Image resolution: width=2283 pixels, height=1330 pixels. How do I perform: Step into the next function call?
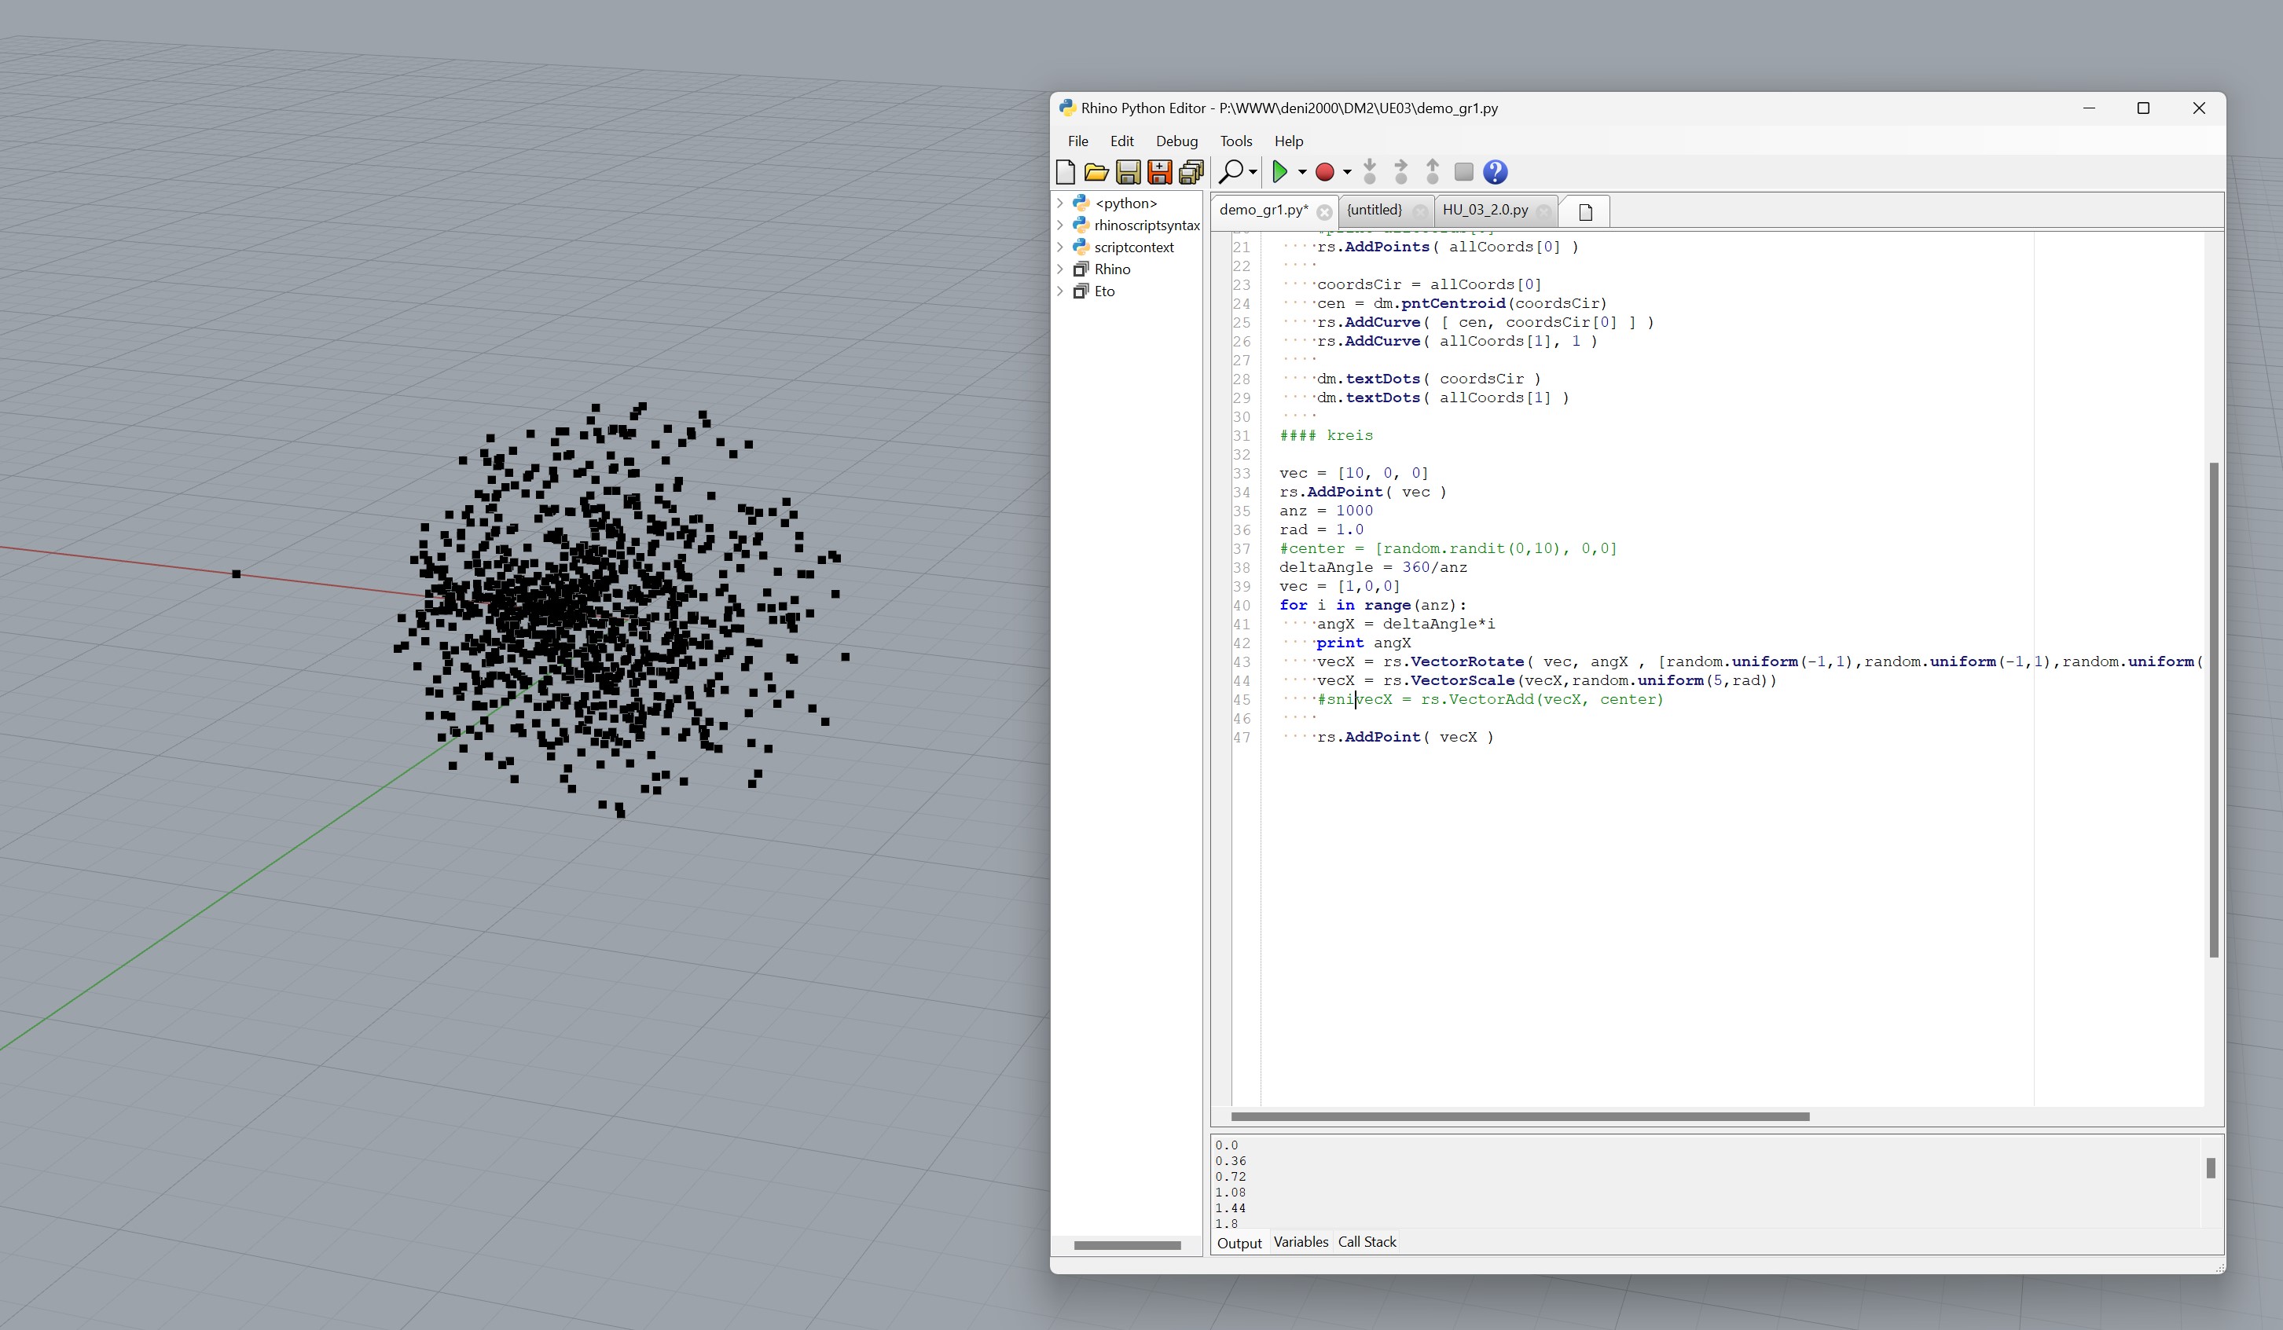(x=1370, y=172)
